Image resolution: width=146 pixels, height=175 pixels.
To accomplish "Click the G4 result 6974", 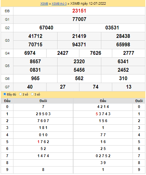I will click(x=30, y=53).
